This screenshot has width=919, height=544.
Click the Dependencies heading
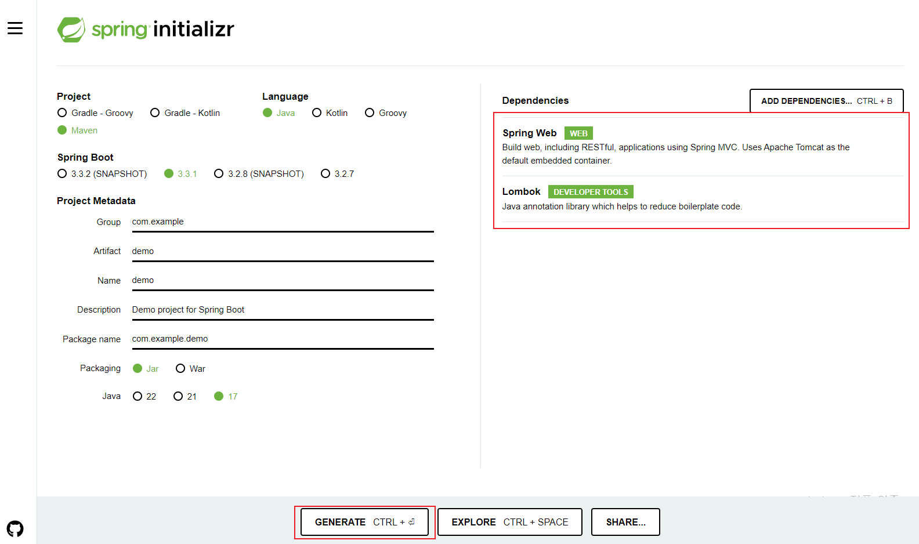pos(536,101)
